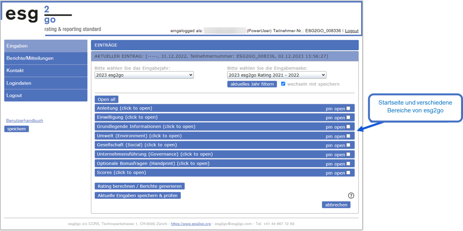Expand Grundlegende Informationen section
463x231 pixels.
[x=146, y=127]
